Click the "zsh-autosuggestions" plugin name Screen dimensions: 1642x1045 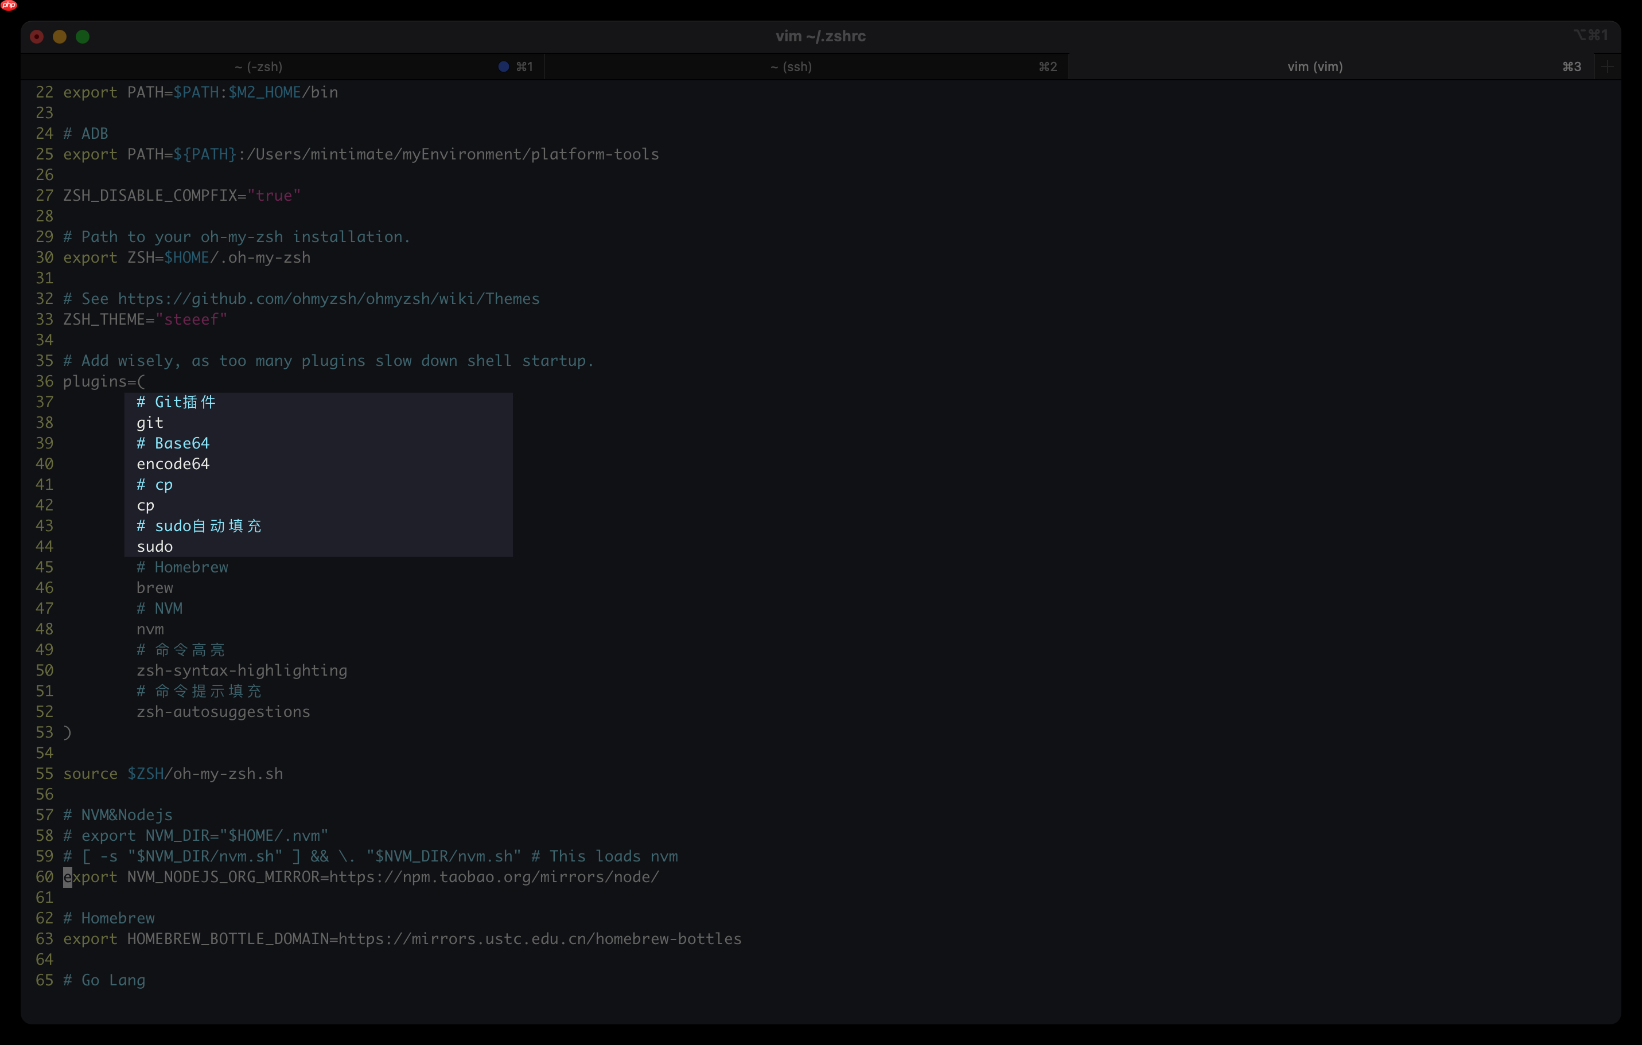[x=223, y=712]
